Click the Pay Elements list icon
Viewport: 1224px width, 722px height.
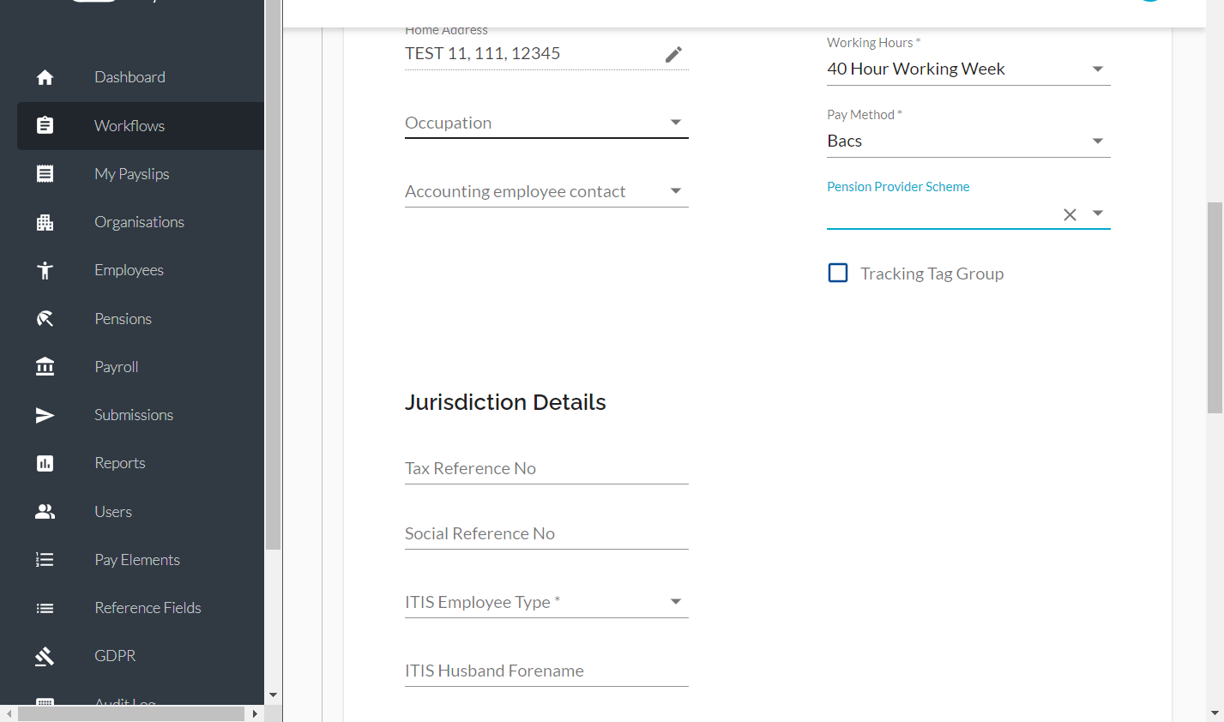(45, 560)
